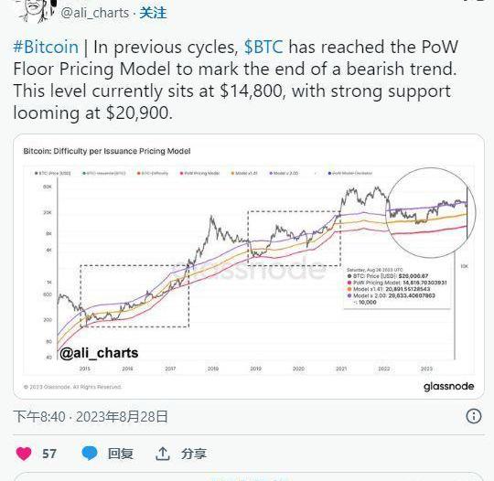Screen dimensions: 494x481
Task: Toggle the Model x1.41 legend series
Action: point(244,173)
